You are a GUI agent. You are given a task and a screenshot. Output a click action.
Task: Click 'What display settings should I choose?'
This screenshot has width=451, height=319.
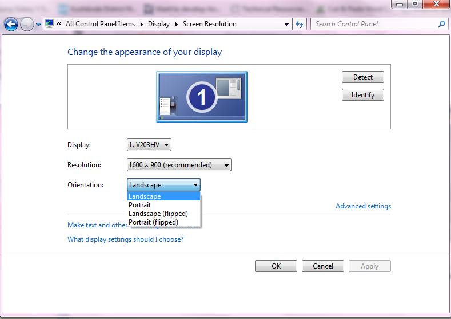[125, 239]
